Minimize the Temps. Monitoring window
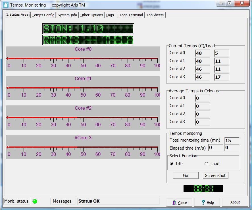 point(220,3)
